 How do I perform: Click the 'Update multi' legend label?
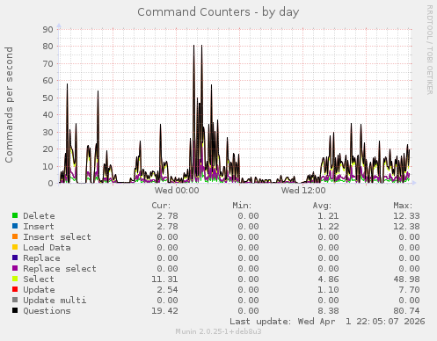pos(55,301)
